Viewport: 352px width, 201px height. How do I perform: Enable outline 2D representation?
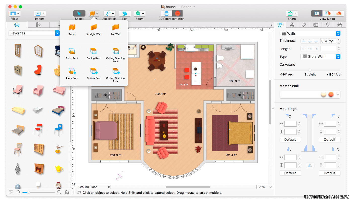point(166,13)
